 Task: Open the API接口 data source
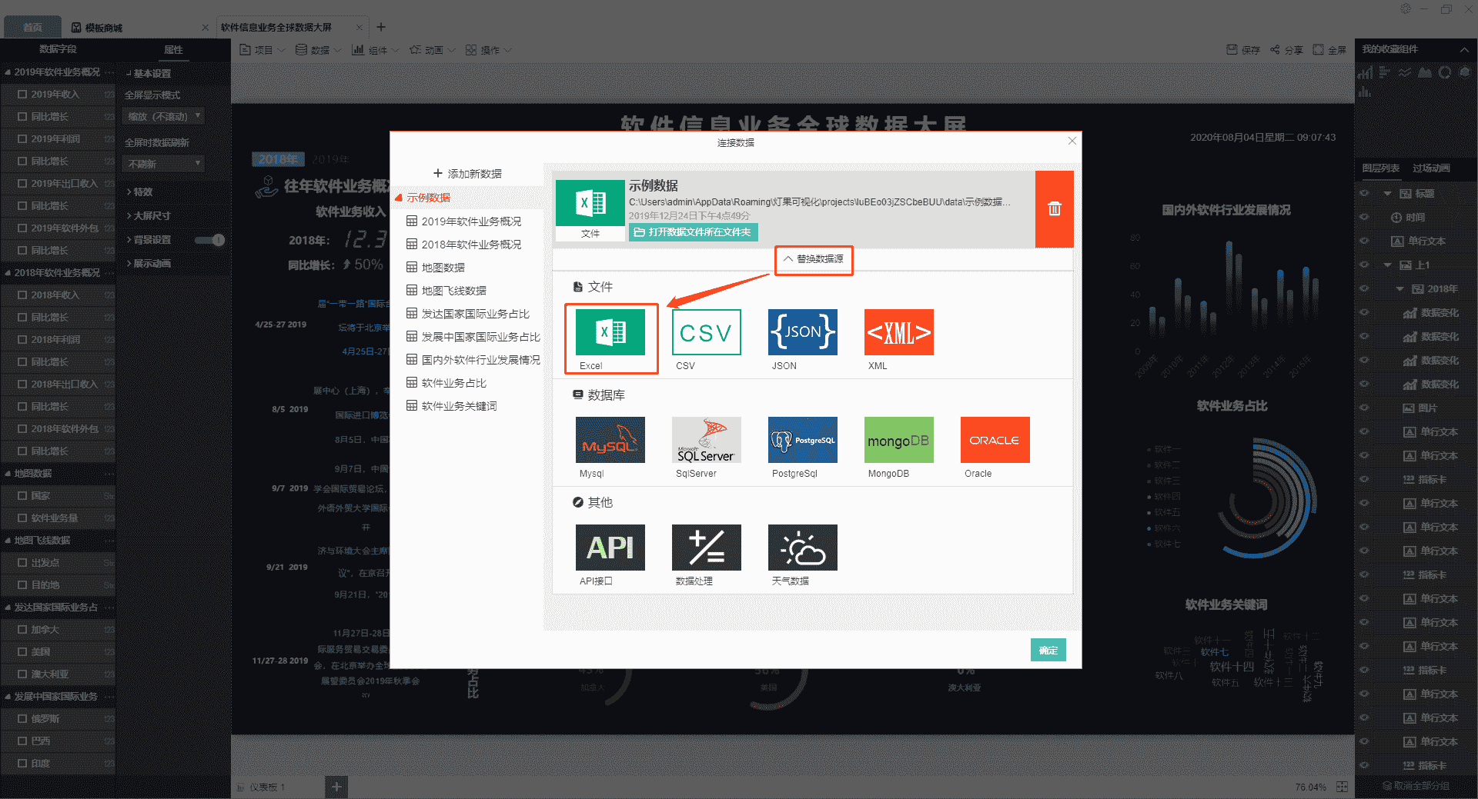coord(610,548)
